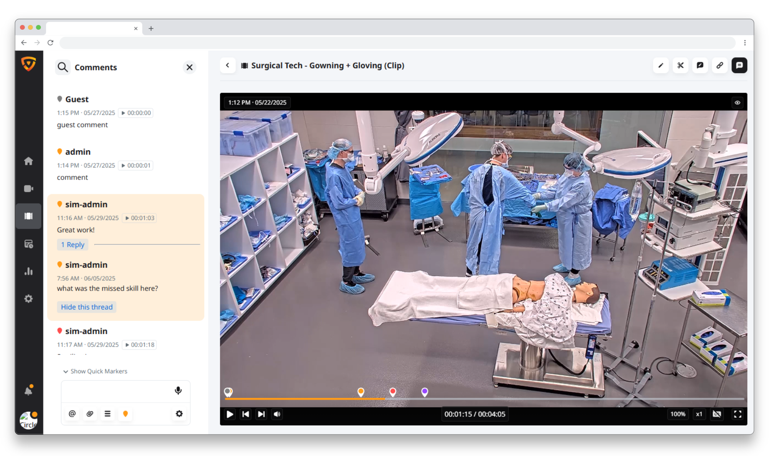Image resolution: width=769 pixels, height=456 pixels.
Task: Open the scheduling calendar icon in the sidebar
Action: click(x=28, y=244)
